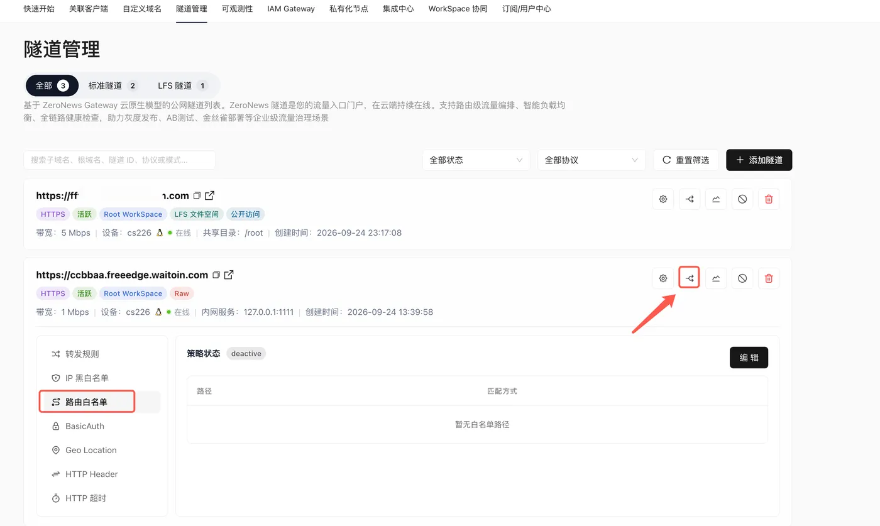
Task: Switch filter to 标准隧道
Action: (113, 85)
